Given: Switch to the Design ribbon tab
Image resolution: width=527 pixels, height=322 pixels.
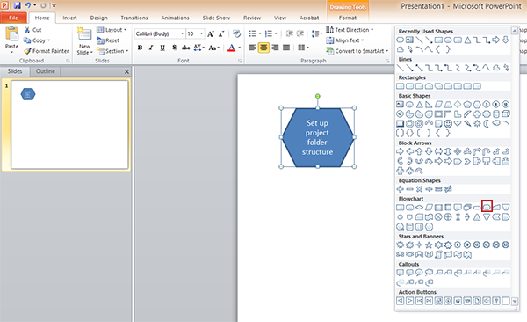Looking at the screenshot, I should click(x=98, y=18).
